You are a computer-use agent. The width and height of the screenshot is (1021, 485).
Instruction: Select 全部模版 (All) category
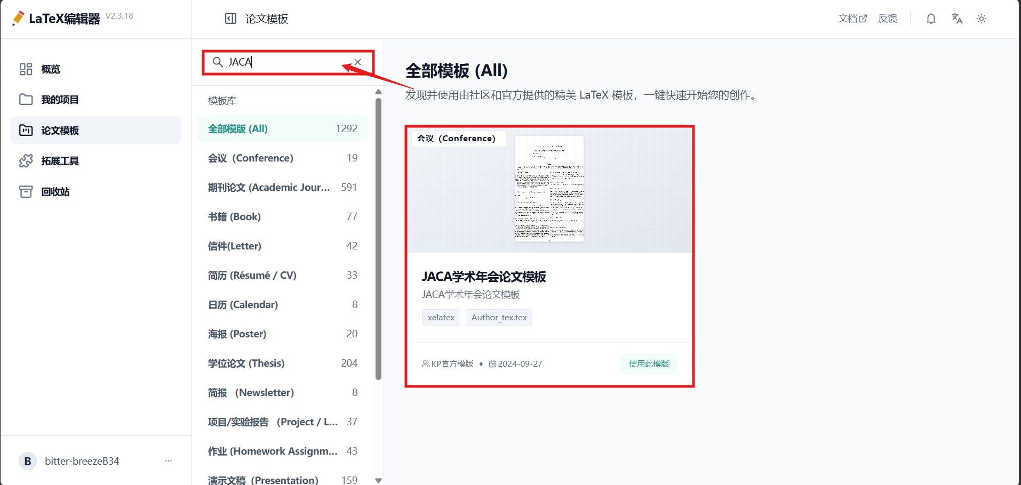tap(283, 129)
